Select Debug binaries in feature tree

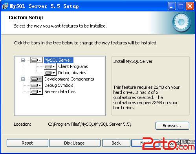click(72, 73)
